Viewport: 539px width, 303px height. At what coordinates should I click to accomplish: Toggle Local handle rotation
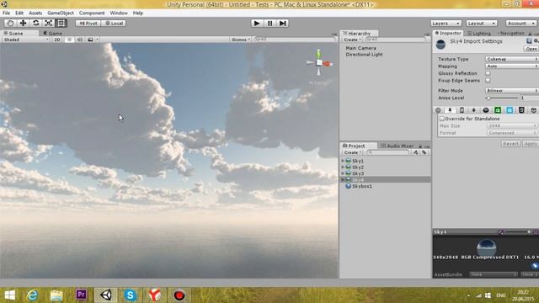pyautogui.click(x=114, y=24)
